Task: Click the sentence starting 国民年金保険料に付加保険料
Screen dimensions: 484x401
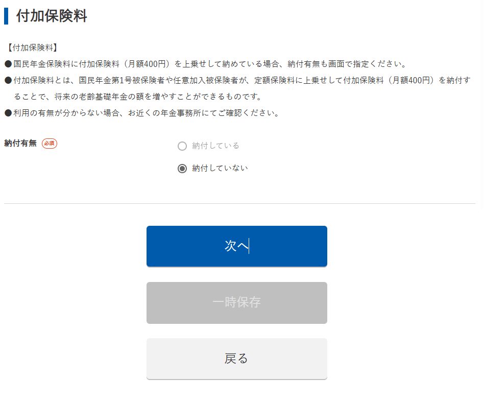Action: coord(209,64)
